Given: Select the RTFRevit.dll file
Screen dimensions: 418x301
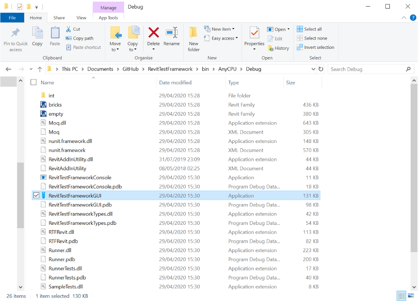Looking at the screenshot, I should (x=176, y=232).
